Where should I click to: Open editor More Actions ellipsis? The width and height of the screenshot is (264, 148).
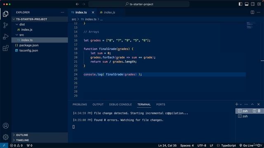[259, 12]
